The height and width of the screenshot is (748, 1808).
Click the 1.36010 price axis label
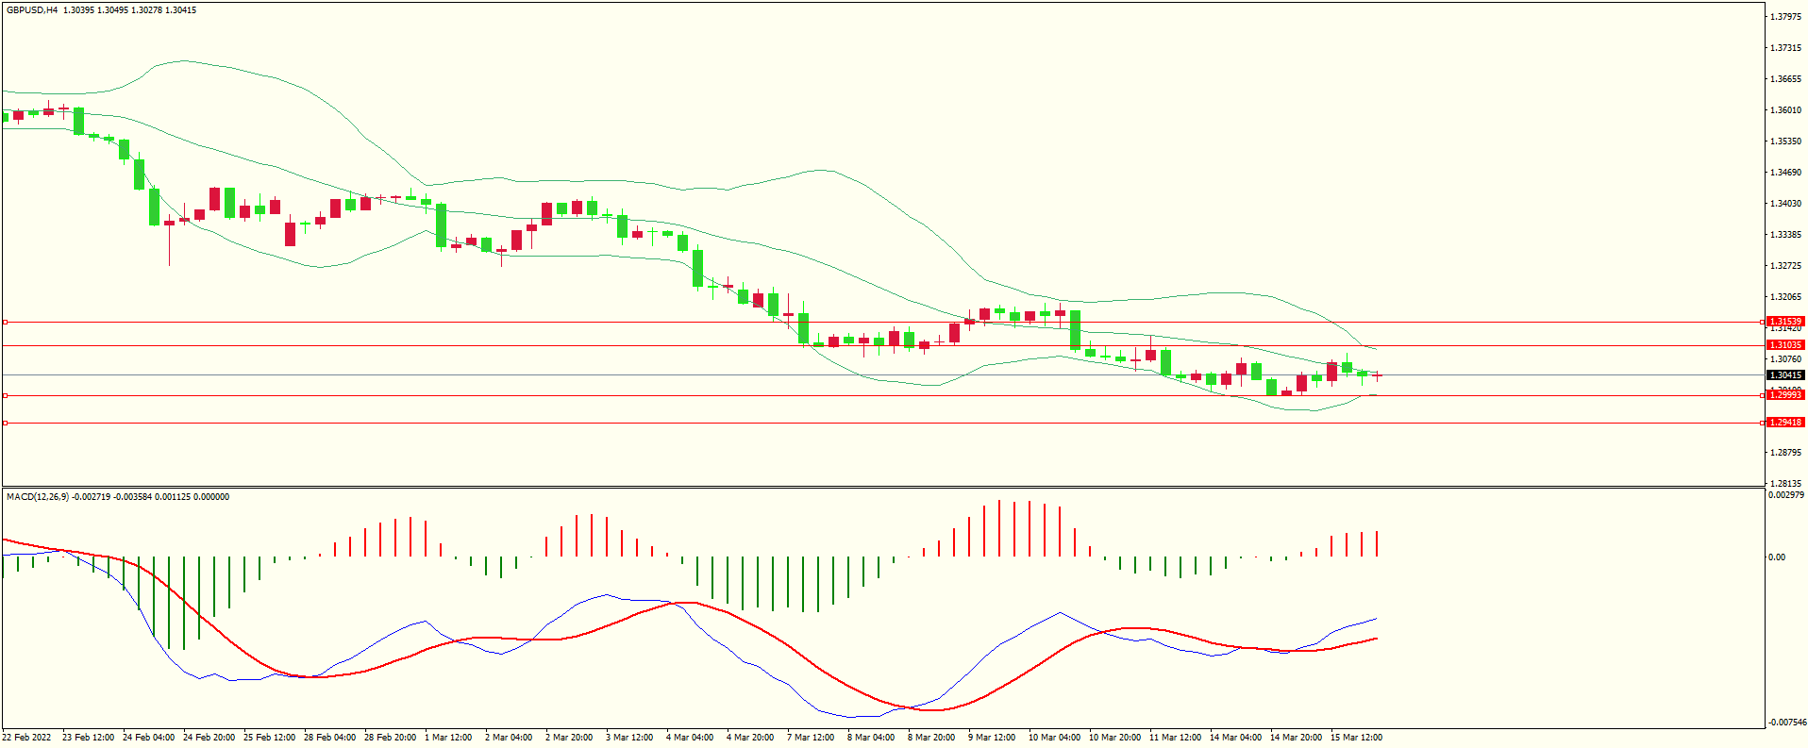pos(1785,110)
